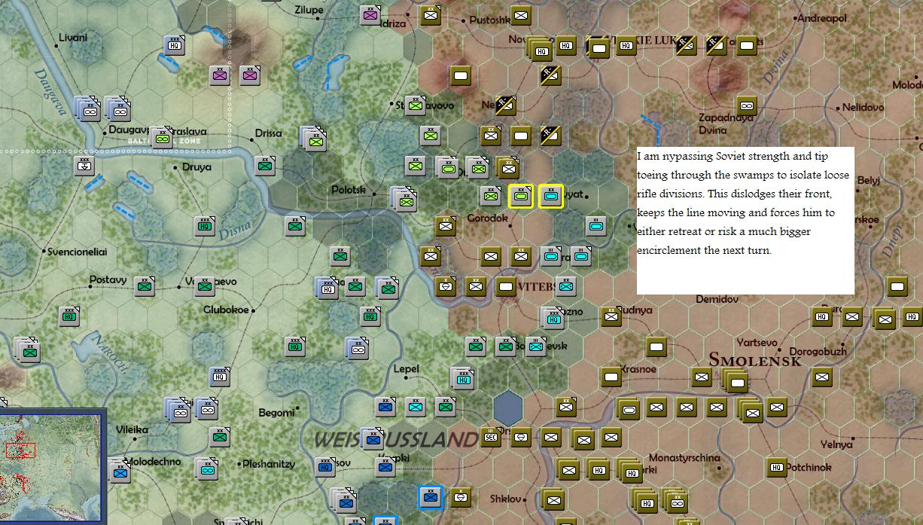This screenshot has width=923, height=525.
Task: Click the Pleshanitzy town label
Action: 269,464
